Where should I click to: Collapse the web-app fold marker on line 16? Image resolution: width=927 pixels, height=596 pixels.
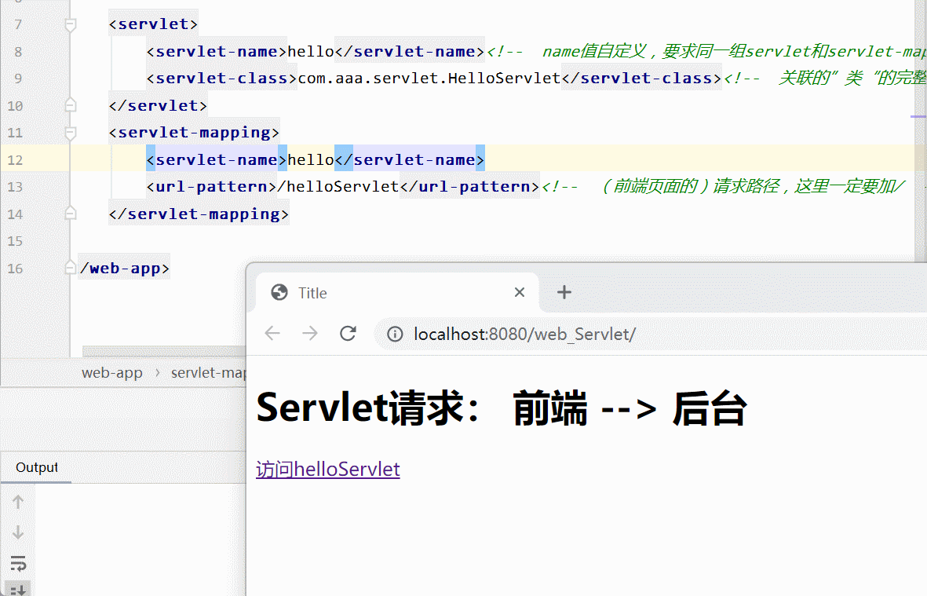coord(70,268)
